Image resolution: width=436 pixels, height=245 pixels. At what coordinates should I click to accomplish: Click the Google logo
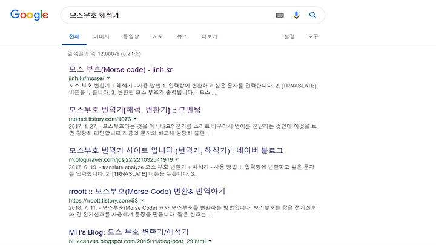(x=29, y=15)
